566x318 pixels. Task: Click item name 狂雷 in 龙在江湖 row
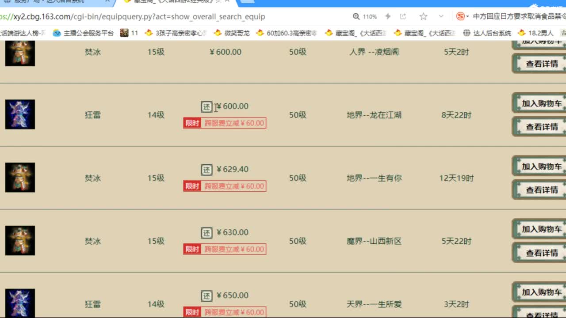pyautogui.click(x=93, y=115)
